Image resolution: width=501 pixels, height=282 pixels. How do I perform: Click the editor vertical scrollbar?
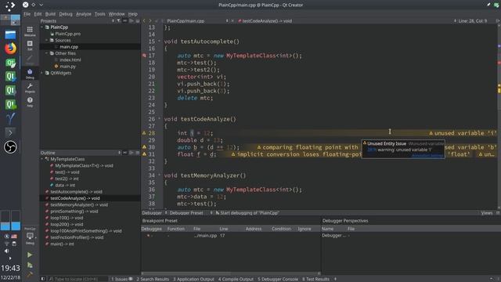pyautogui.click(x=499, y=117)
